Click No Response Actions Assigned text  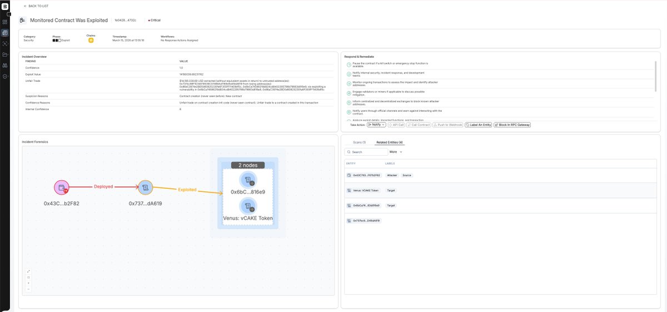[x=180, y=40]
